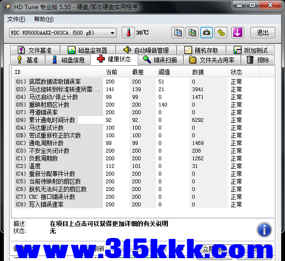Click the 最差 column header

[142, 72]
